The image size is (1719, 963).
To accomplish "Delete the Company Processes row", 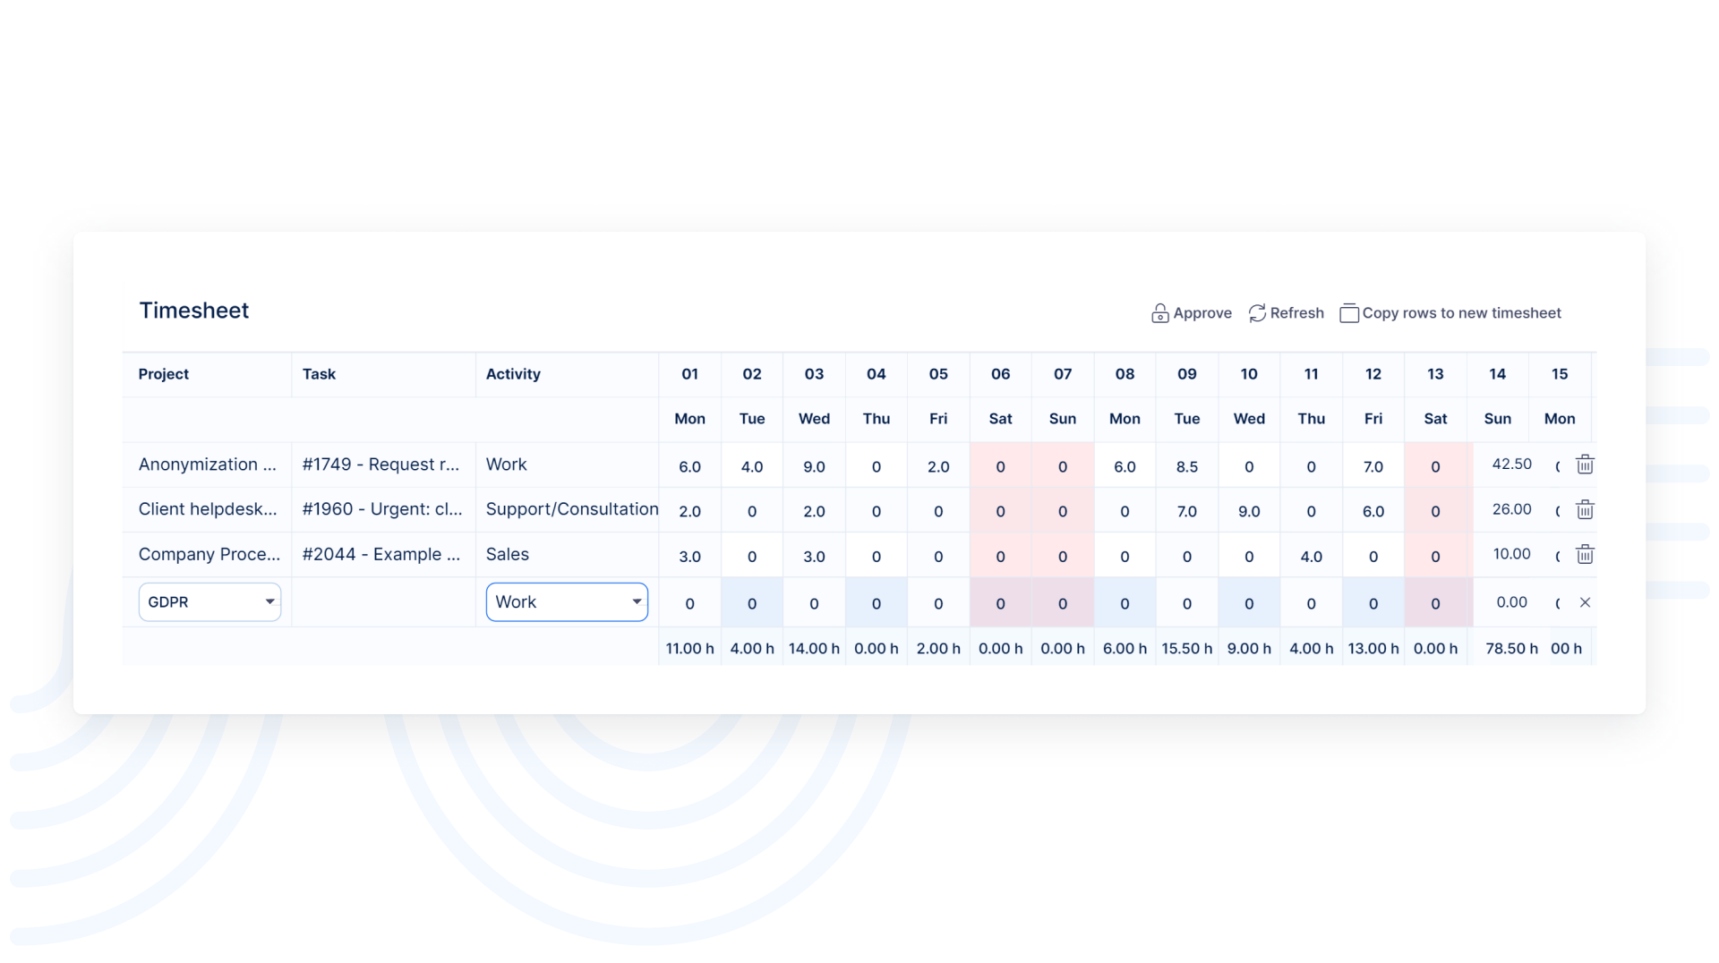I will point(1585,555).
